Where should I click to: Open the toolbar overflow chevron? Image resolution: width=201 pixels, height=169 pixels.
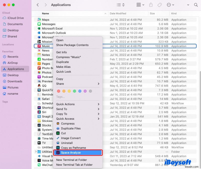click(188, 5)
